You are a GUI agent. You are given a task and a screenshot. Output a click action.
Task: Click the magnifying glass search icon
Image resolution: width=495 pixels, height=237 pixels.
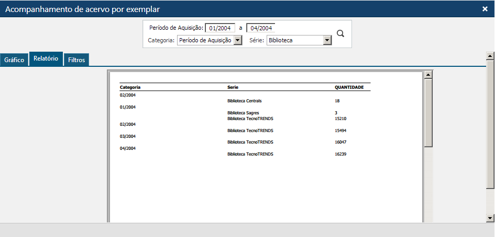tap(340, 33)
